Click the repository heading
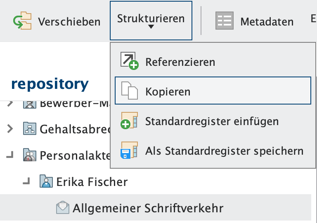This screenshot has height=223, width=317. coord(50,84)
